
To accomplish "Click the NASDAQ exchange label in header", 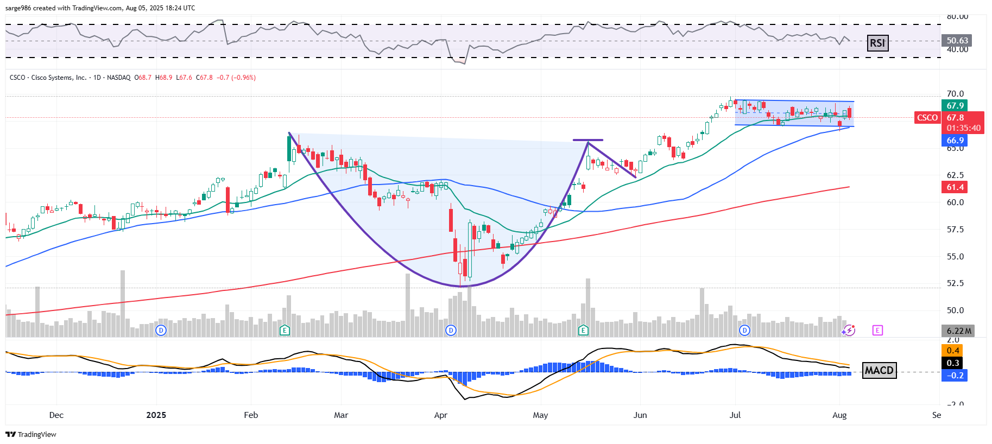I will tap(118, 78).
